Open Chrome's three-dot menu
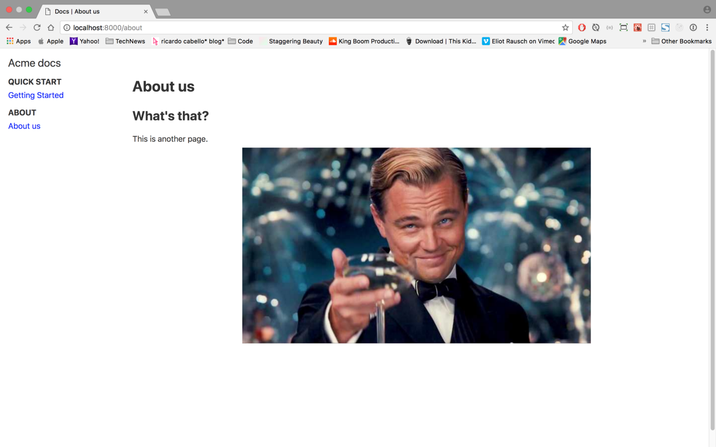The height and width of the screenshot is (447, 716). (x=706, y=27)
